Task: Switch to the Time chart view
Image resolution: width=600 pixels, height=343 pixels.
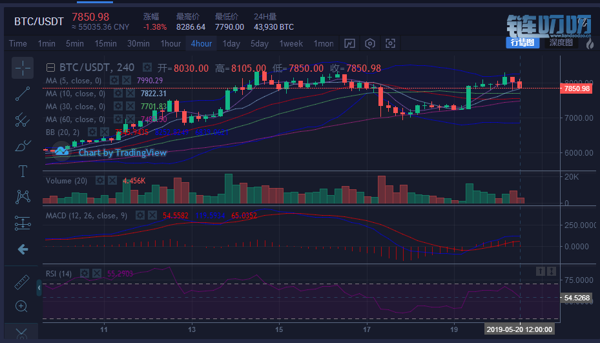Action: 18,43
